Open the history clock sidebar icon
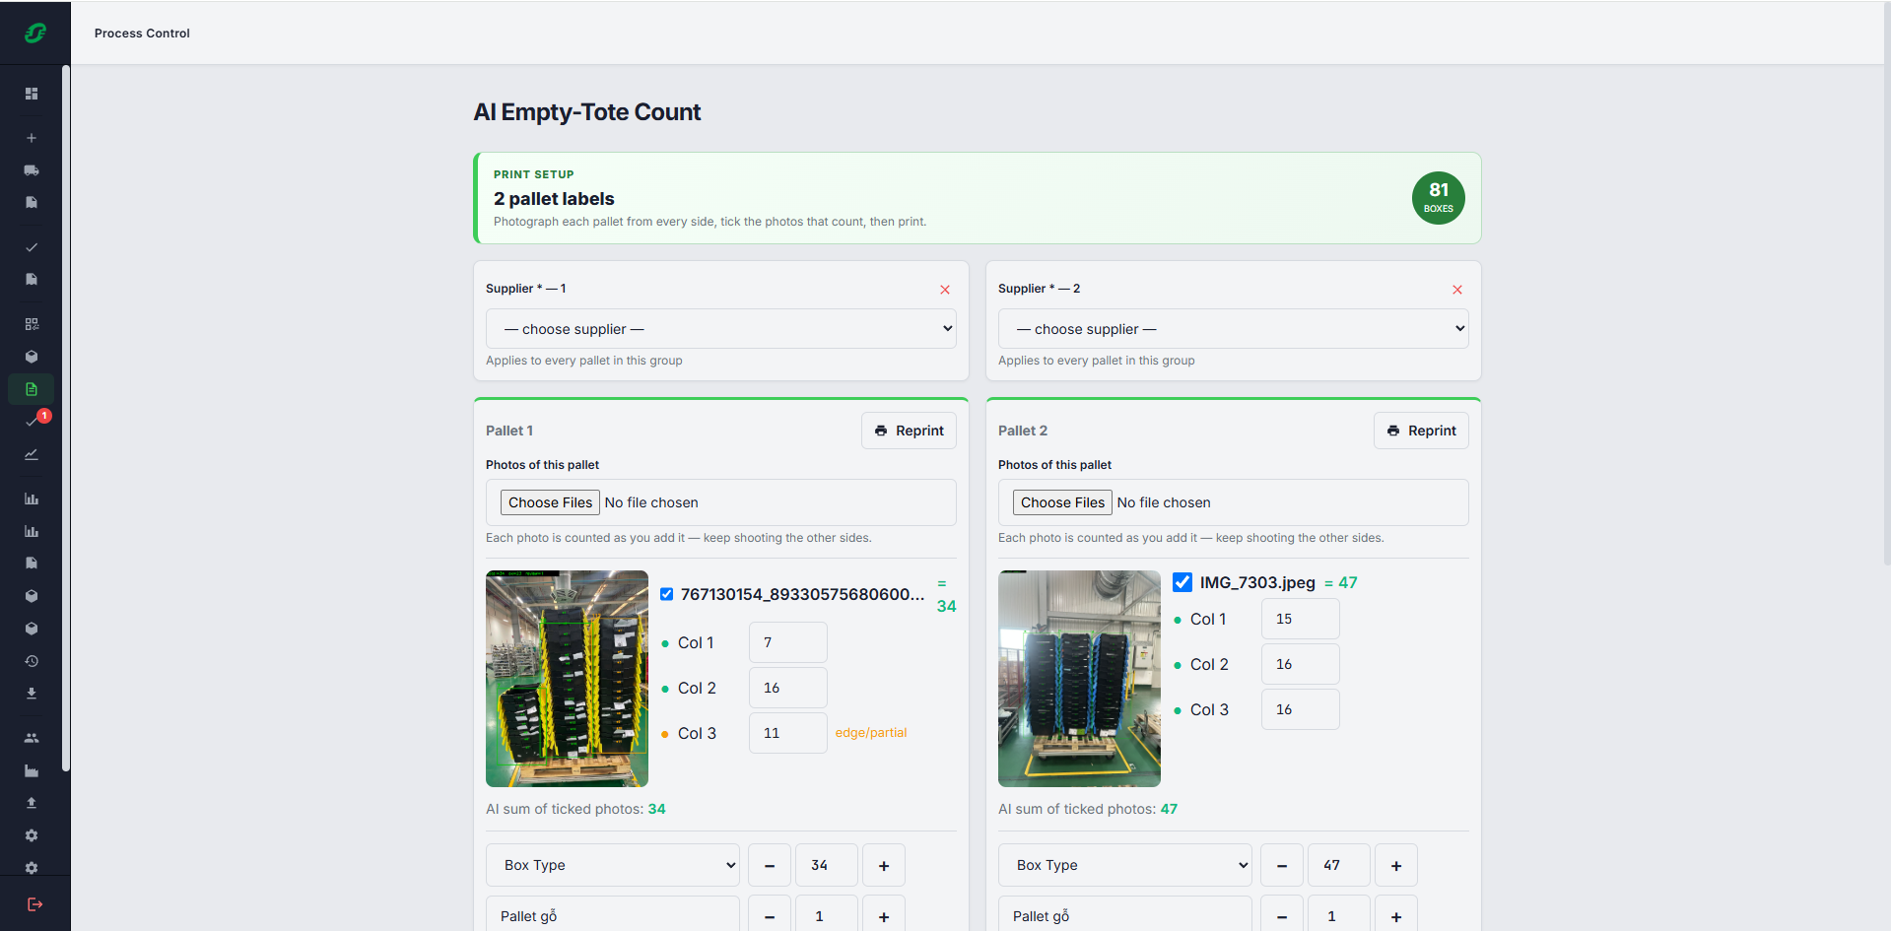Image resolution: width=1891 pixels, height=931 pixels. [x=32, y=661]
